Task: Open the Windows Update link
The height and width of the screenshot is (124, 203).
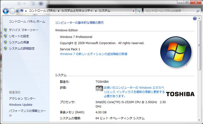Action: click(21, 105)
